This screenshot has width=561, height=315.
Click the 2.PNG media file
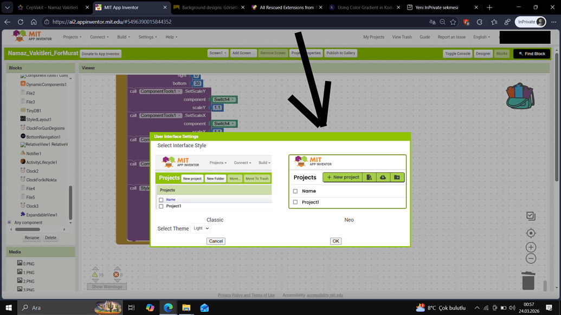pyautogui.click(x=26, y=281)
